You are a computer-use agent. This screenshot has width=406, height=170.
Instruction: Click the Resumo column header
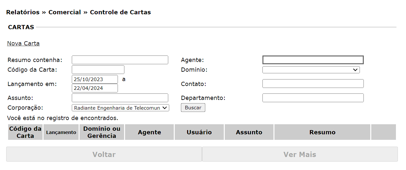click(322, 132)
